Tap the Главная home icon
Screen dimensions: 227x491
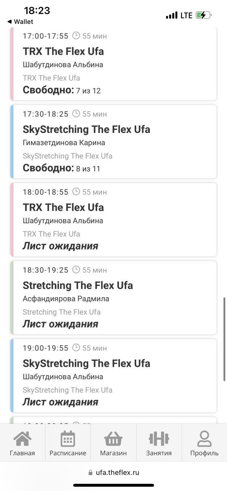pyautogui.click(x=22, y=439)
